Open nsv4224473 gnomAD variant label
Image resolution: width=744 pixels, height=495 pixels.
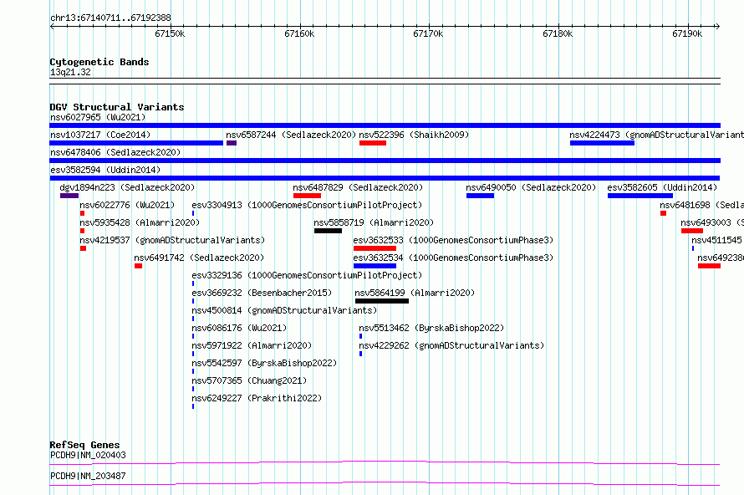click(x=657, y=135)
